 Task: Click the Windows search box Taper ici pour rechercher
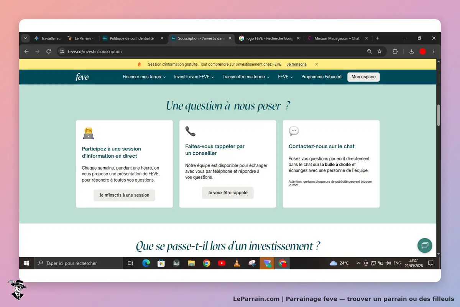click(x=78, y=263)
